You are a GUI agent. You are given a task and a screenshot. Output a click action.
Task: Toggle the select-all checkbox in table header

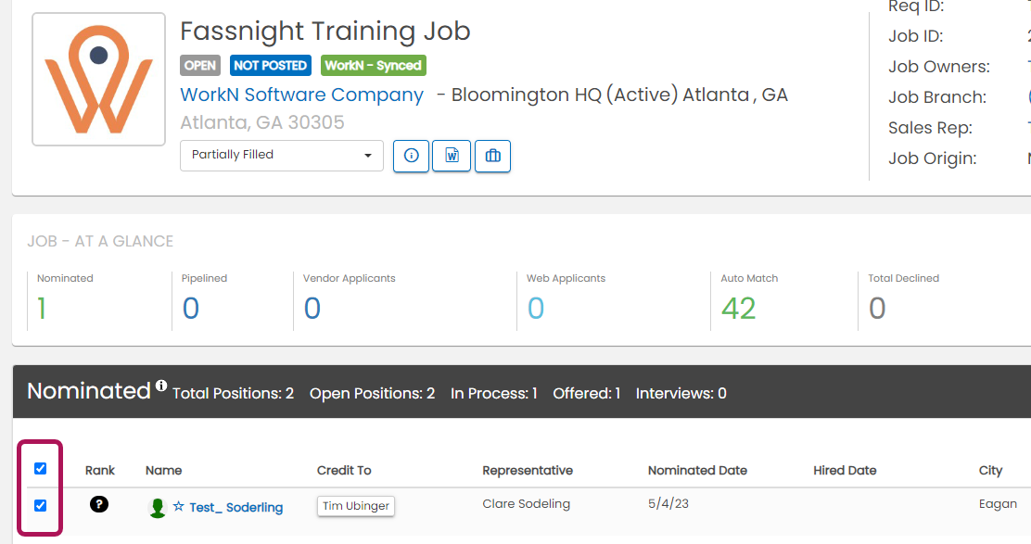coord(40,468)
